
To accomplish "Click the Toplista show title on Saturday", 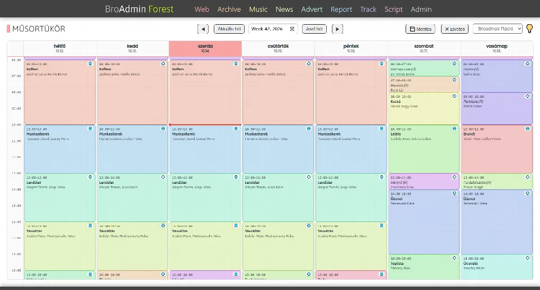I will pyautogui.click(x=397, y=264).
